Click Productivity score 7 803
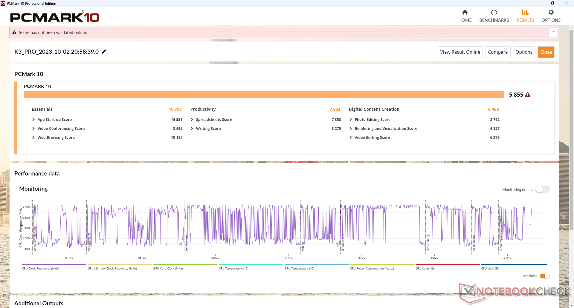The height and width of the screenshot is (308, 574). point(335,109)
